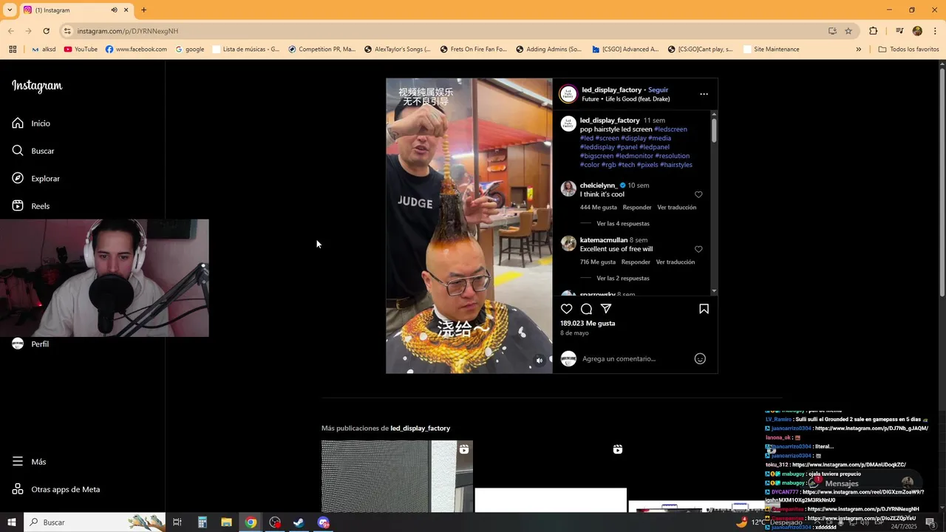The image size is (946, 532).
Task: Click the taskbar Buscar search box
Action: click(95, 522)
